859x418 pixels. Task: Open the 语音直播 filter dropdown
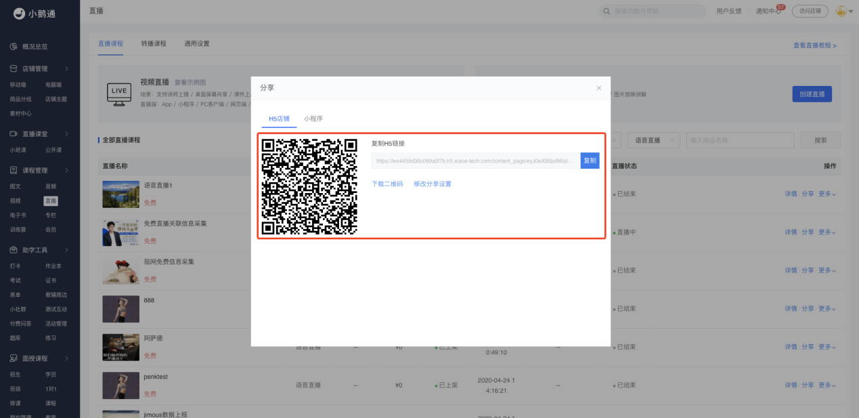pyautogui.click(x=654, y=140)
